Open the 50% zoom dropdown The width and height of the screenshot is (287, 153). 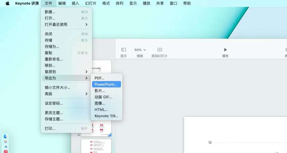click(x=140, y=50)
